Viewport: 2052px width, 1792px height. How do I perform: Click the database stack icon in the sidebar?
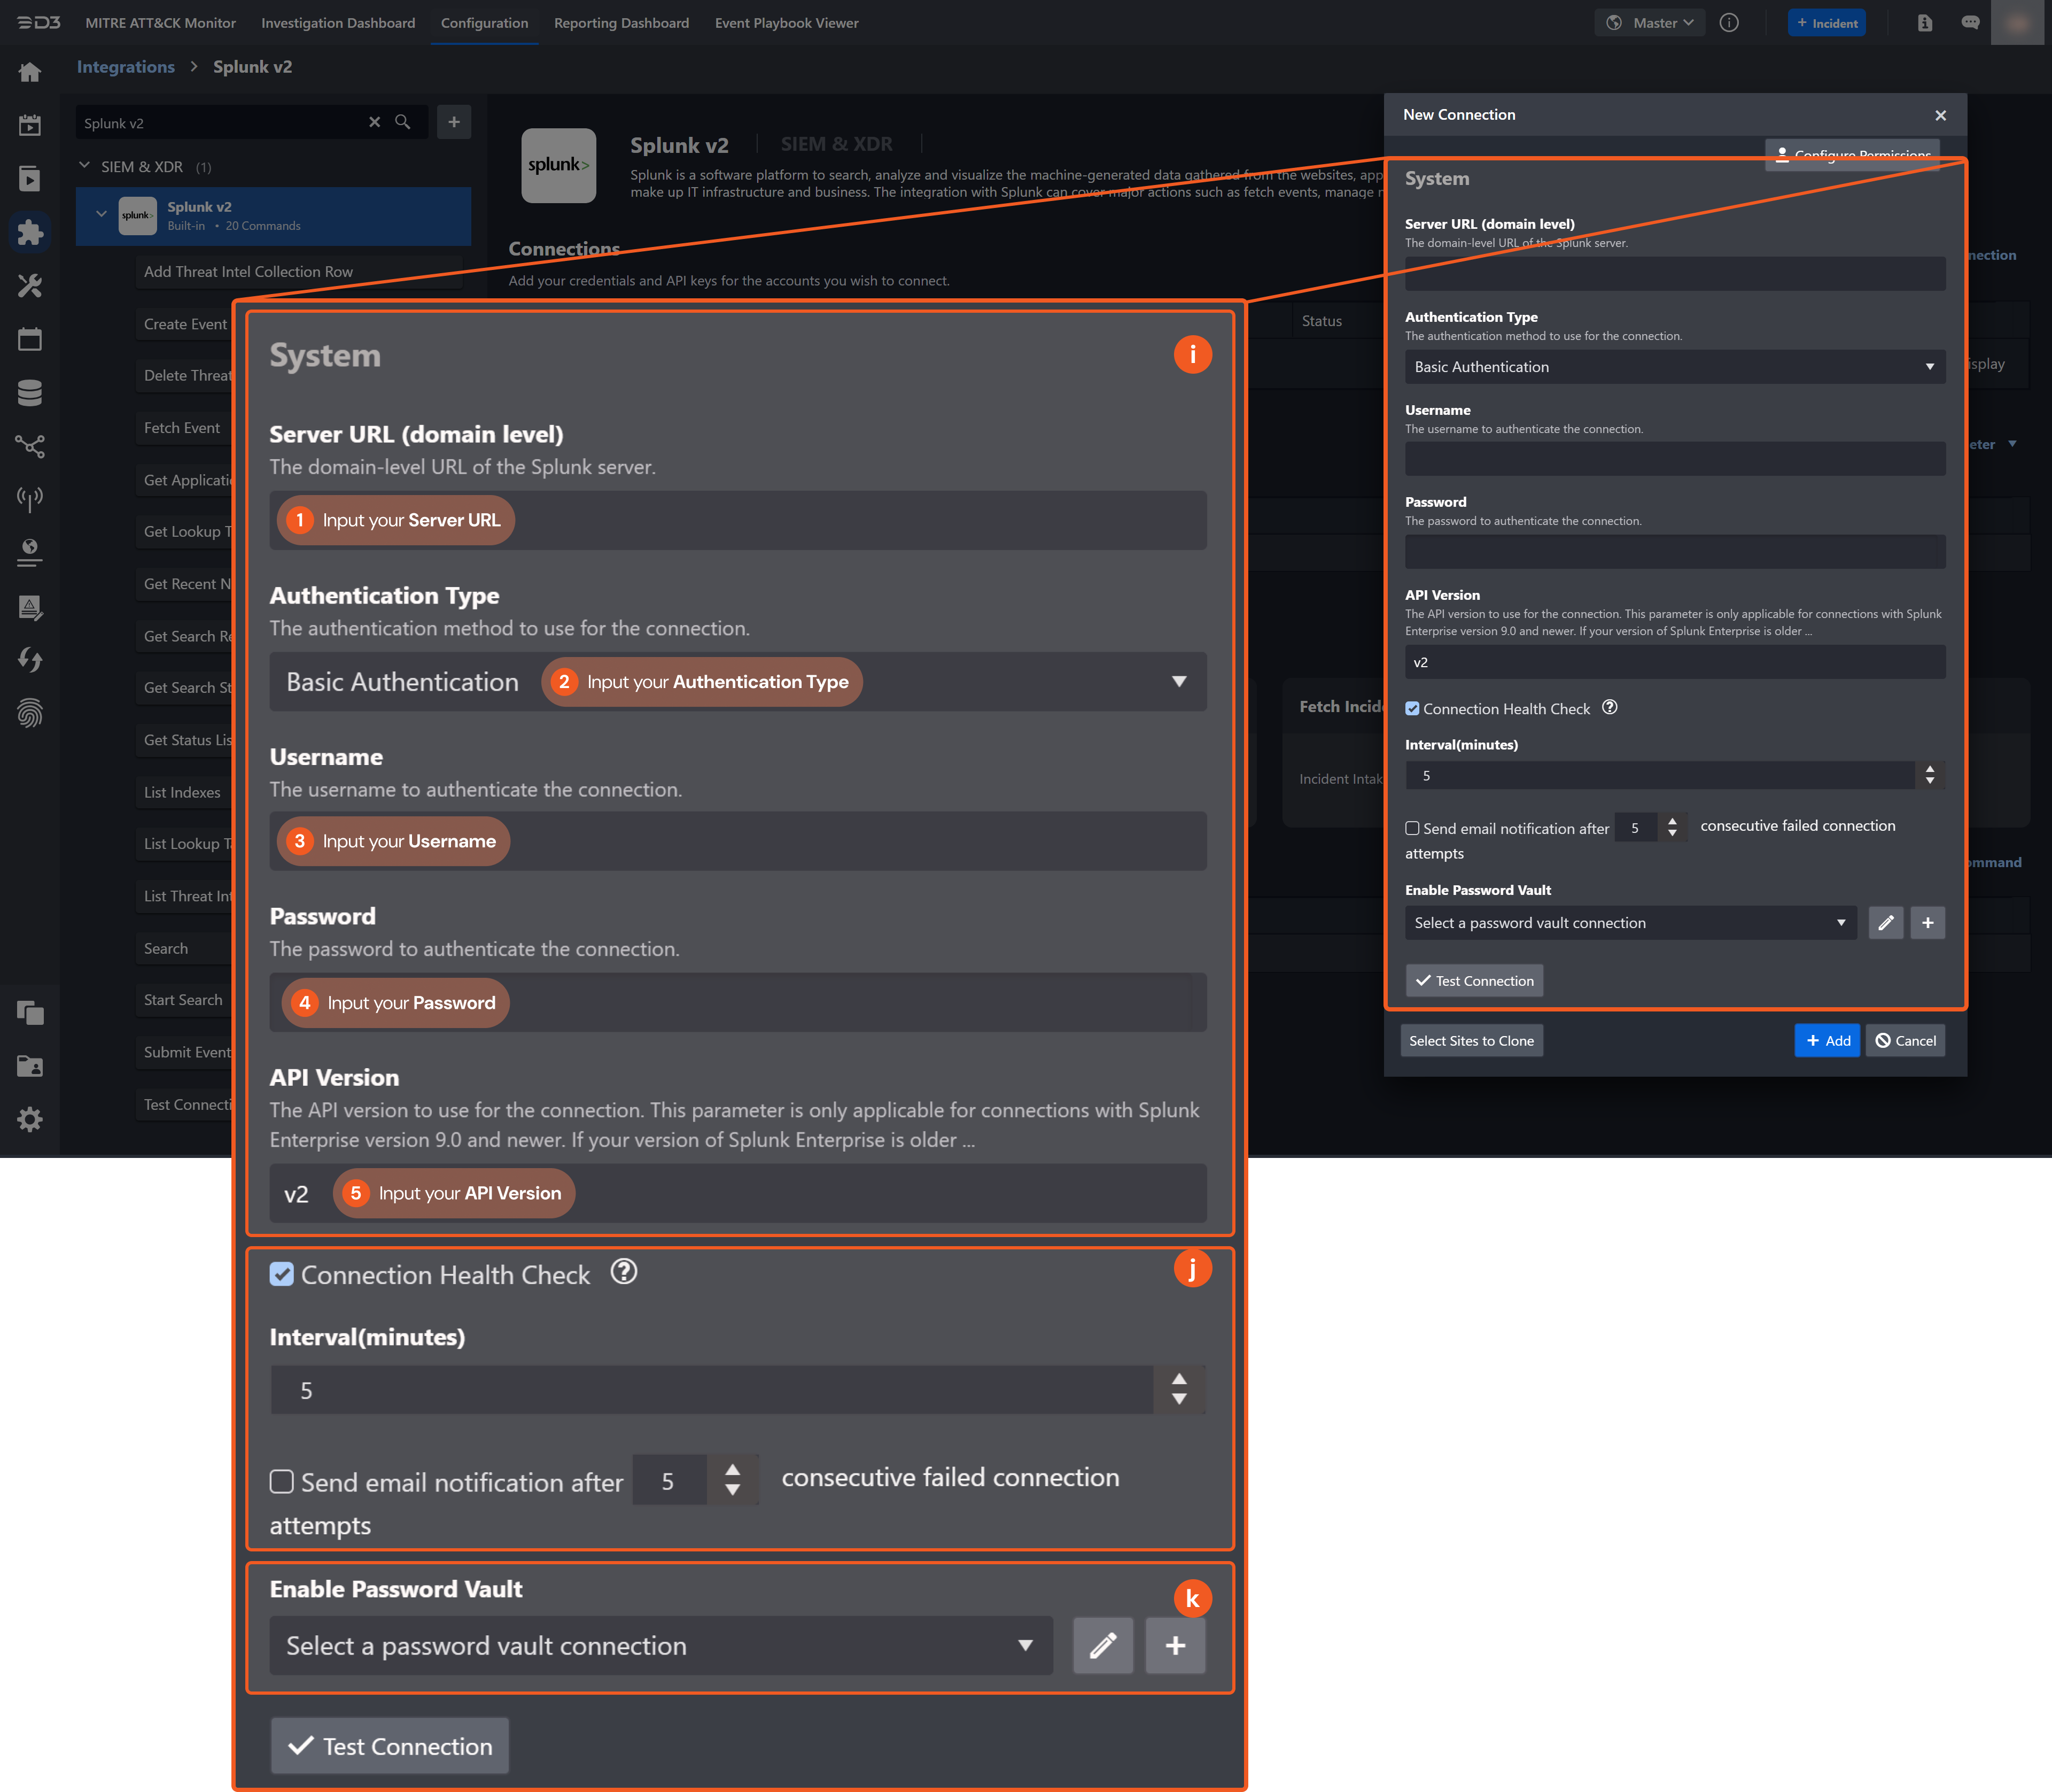click(x=30, y=393)
